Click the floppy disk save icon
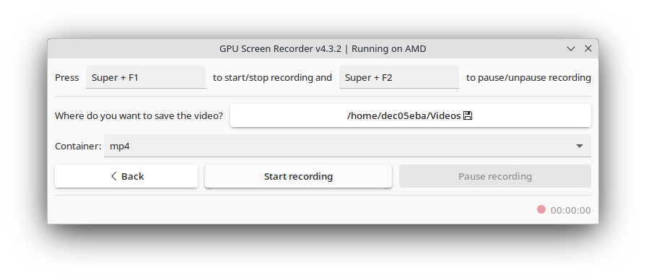Image resolution: width=646 pixels, height=280 pixels. pyautogui.click(x=468, y=115)
